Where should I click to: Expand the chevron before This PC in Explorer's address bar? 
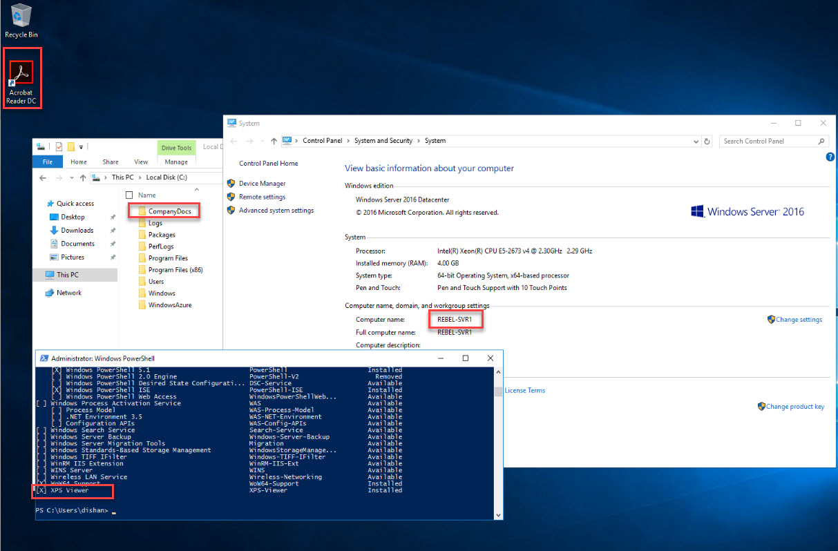[x=107, y=177]
